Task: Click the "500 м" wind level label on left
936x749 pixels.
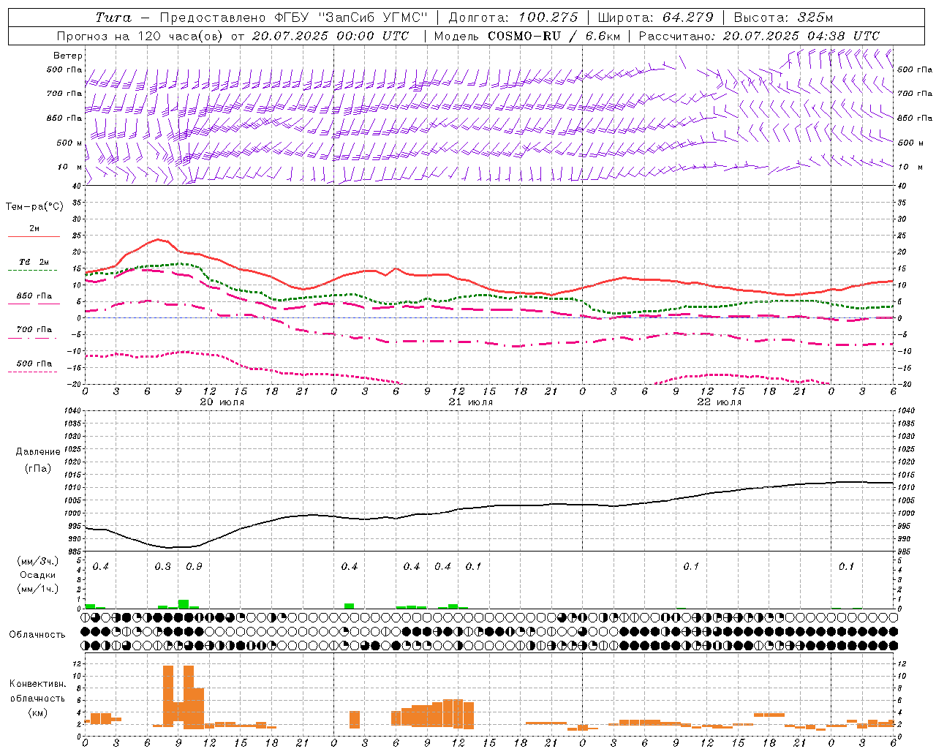Action: coord(69,143)
